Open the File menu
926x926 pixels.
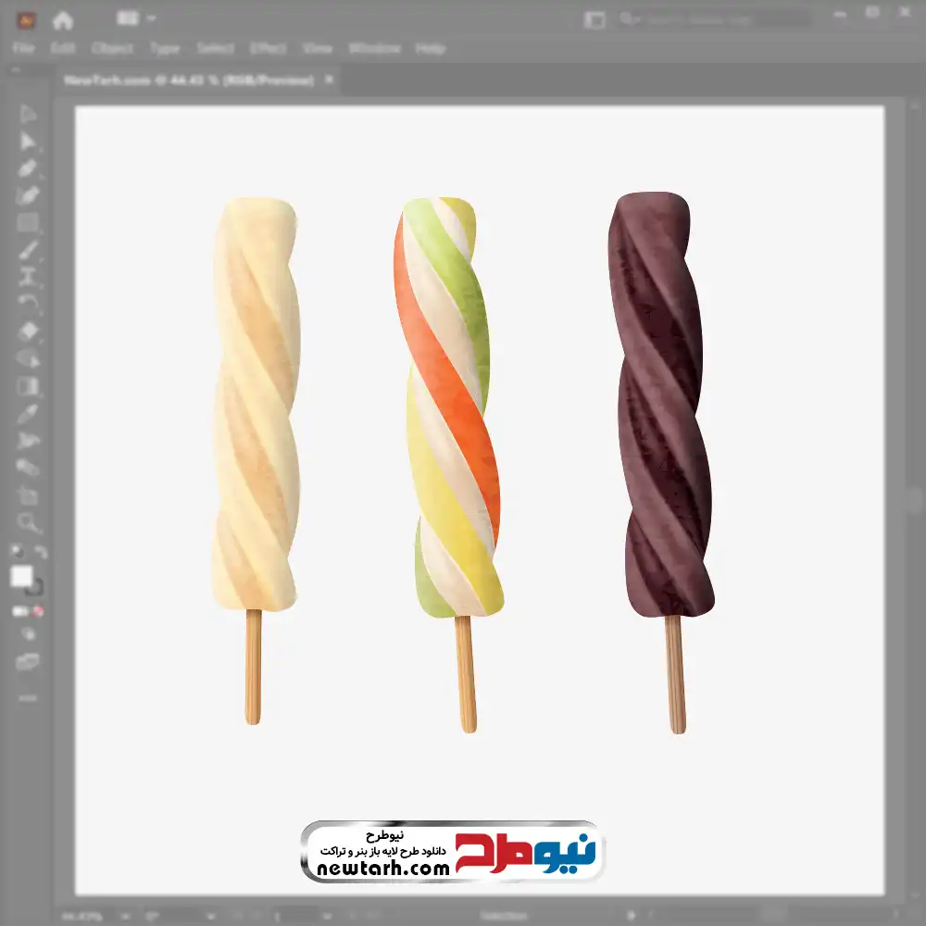coord(23,48)
